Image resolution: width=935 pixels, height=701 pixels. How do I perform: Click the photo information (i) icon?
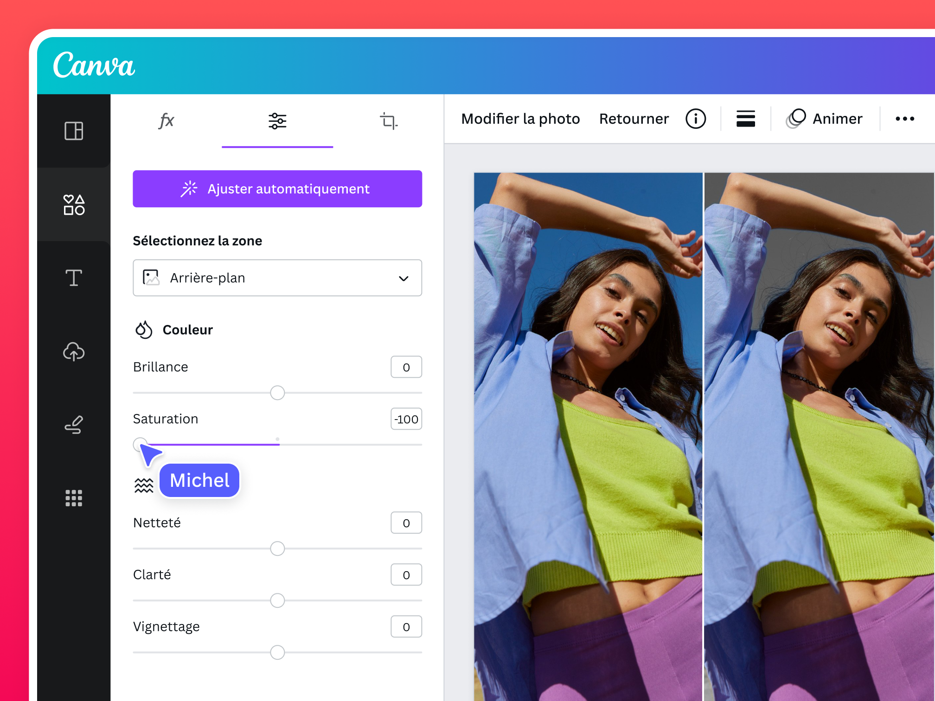[695, 119]
